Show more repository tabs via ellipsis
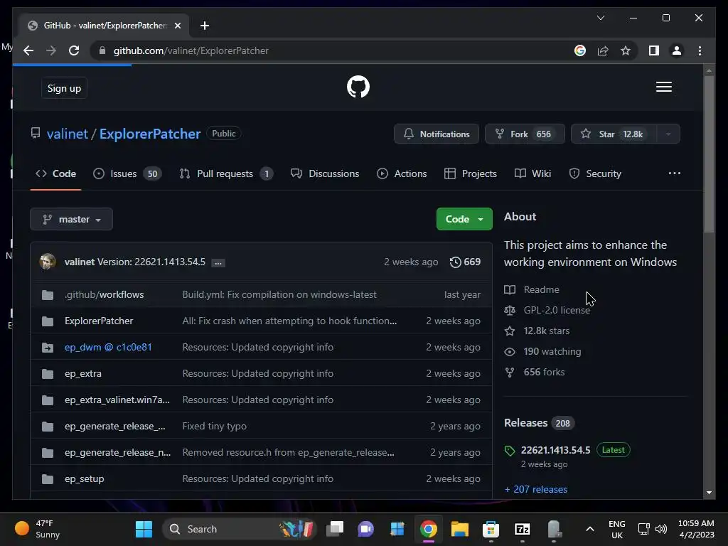This screenshot has height=546, width=728. [x=674, y=173]
